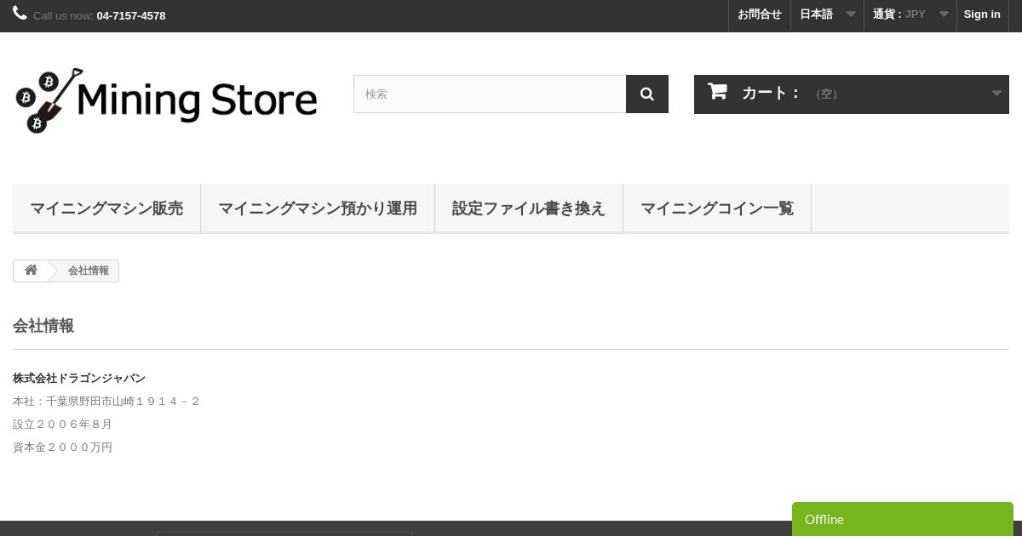Image resolution: width=1022 pixels, height=536 pixels.
Task: Click the 会社情報 page heading
Action: tap(43, 326)
